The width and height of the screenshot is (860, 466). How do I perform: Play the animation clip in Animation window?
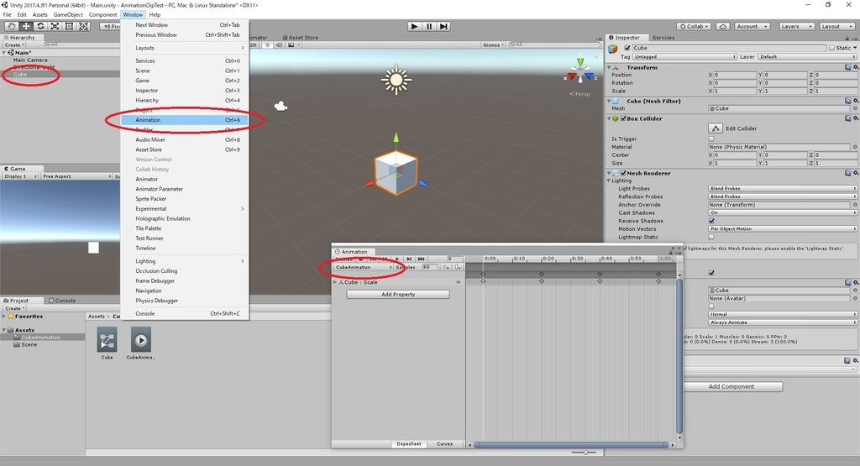tap(397, 259)
